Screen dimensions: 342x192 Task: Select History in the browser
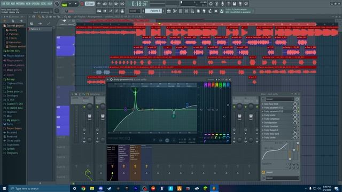tap(13, 30)
